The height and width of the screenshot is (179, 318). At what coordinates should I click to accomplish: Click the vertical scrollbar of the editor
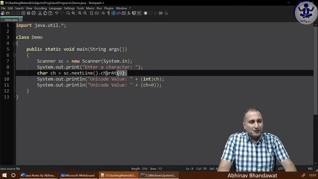pyautogui.click(x=316, y=93)
